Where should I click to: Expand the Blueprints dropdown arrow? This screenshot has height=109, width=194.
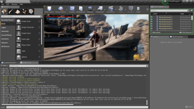coord(105,9)
